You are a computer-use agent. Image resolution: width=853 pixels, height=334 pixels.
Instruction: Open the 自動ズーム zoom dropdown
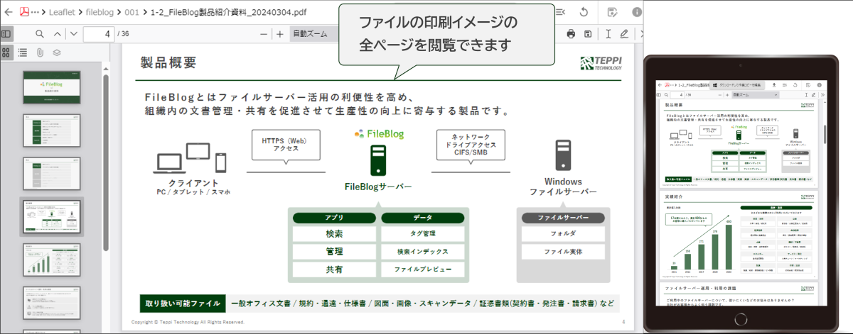(x=316, y=33)
